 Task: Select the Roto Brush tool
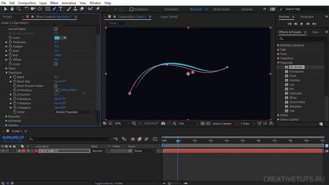pos(90,9)
